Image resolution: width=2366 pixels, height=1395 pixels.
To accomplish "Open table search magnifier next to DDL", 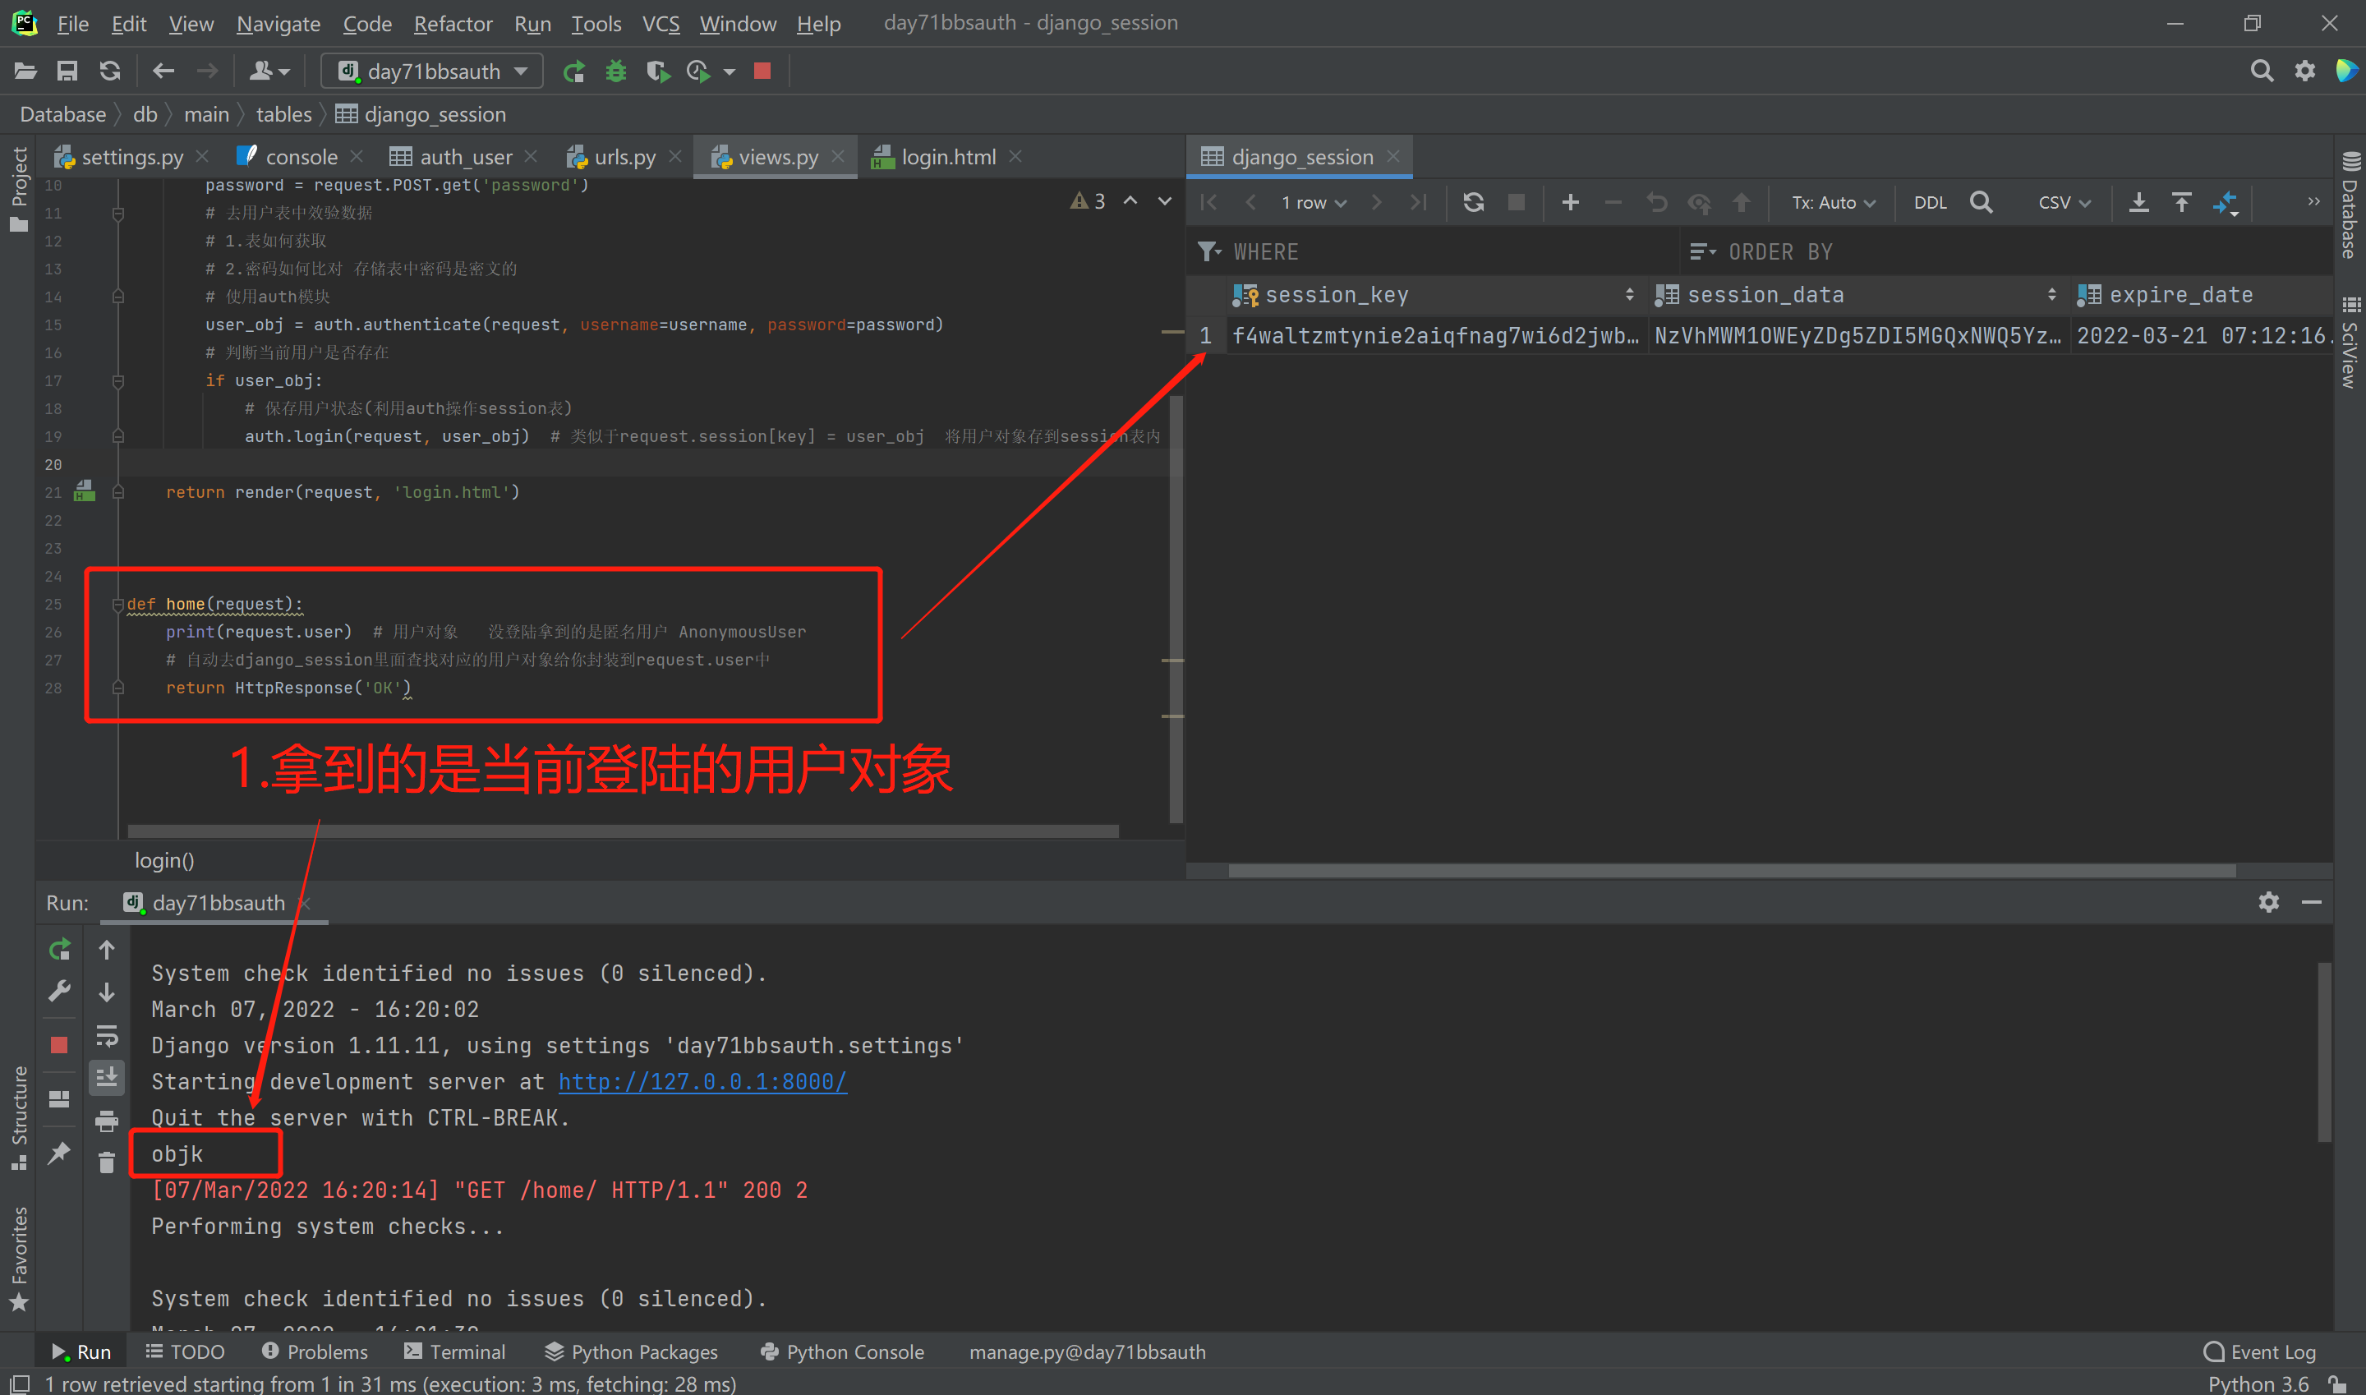I will click(x=1982, y=202).
